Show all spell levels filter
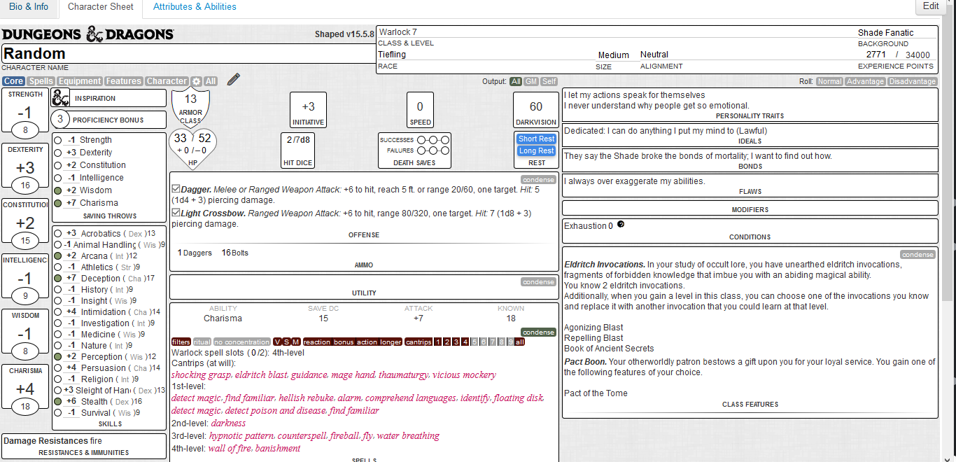 pyautogui.click(x=519, y=342)
